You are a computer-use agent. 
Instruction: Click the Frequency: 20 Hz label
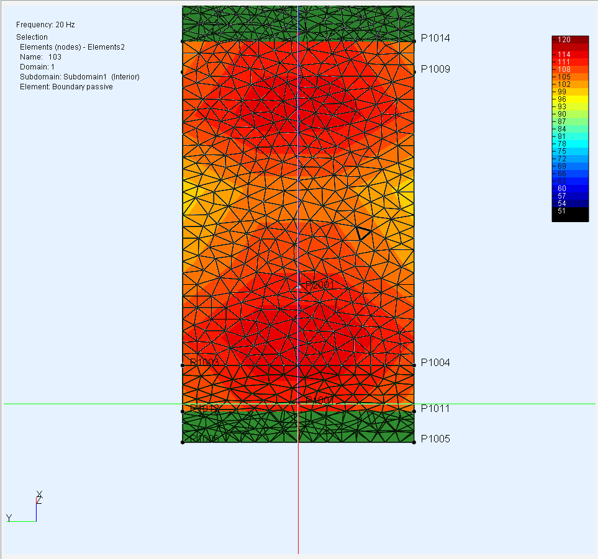point(45,25)
